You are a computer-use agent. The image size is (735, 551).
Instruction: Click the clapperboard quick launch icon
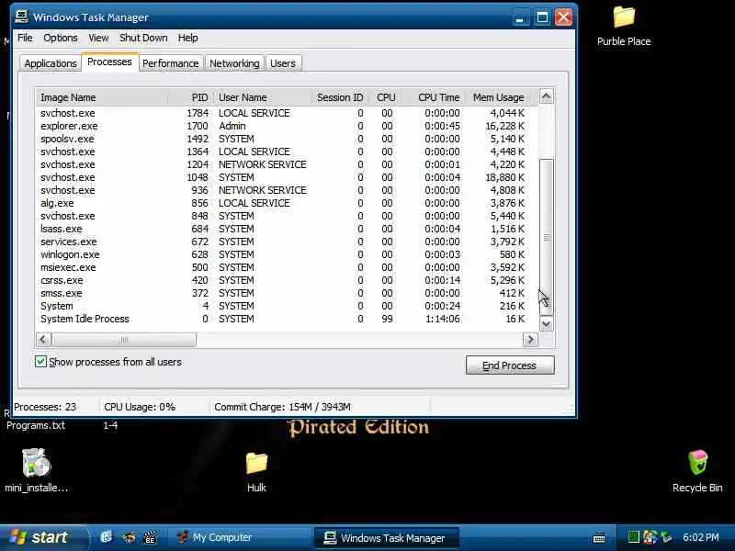150,537
